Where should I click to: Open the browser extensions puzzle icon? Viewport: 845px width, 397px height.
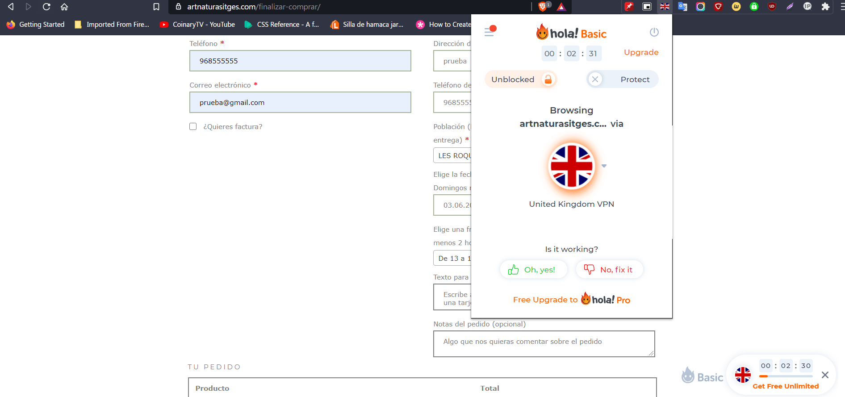[825, 7]
